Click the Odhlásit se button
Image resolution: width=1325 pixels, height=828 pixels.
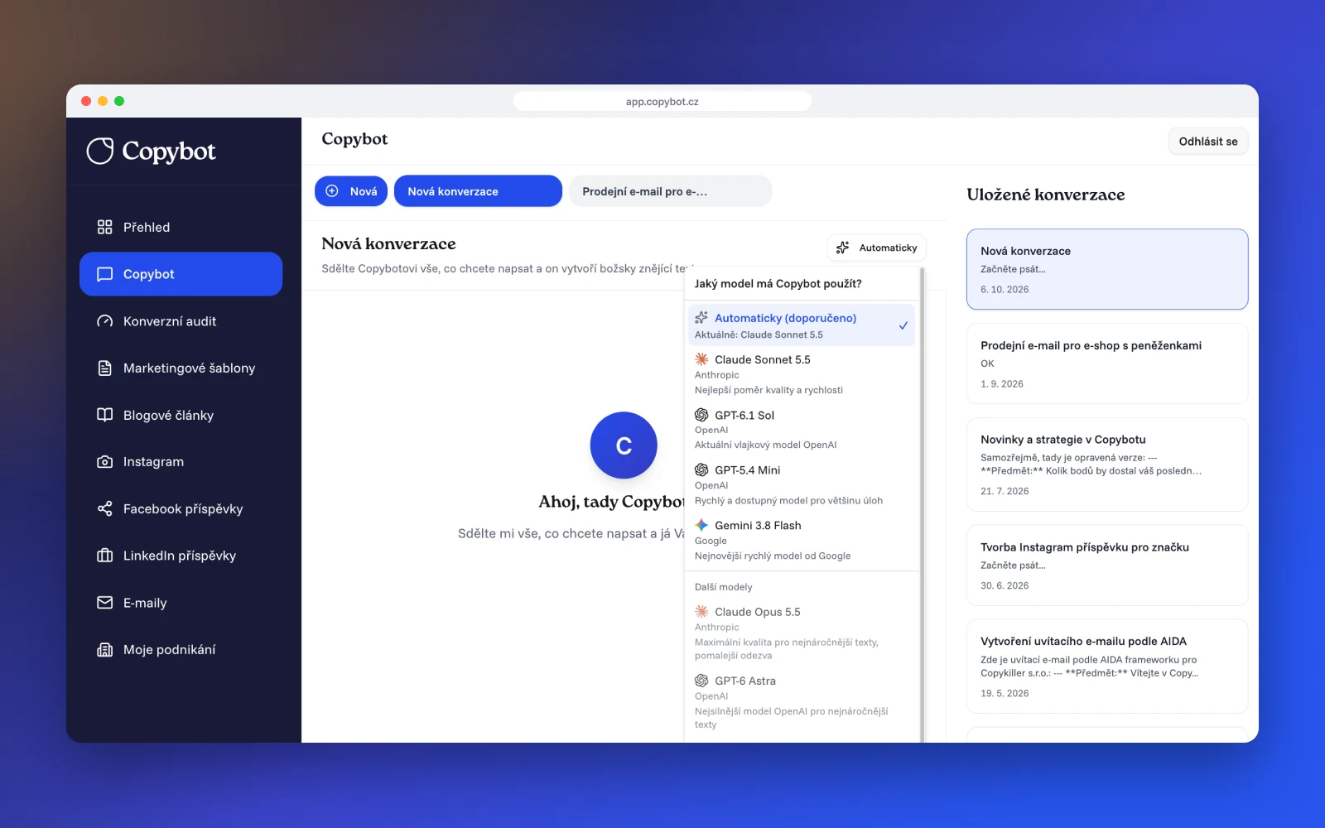pos(1208,142)
